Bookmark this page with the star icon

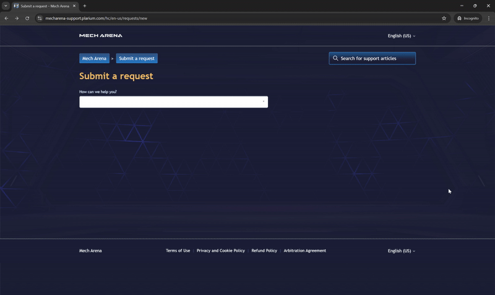coord(444,19)
